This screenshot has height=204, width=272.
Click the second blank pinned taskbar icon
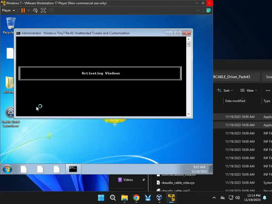40,169
